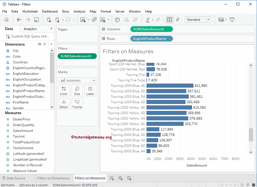The image size is (257, 187).
Task: Click the Save icon in toolbar
Action: pos(37,20)
